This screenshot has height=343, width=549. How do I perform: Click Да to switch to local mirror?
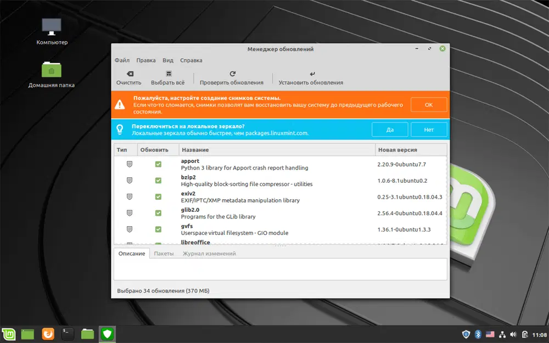tap(390, 130)
